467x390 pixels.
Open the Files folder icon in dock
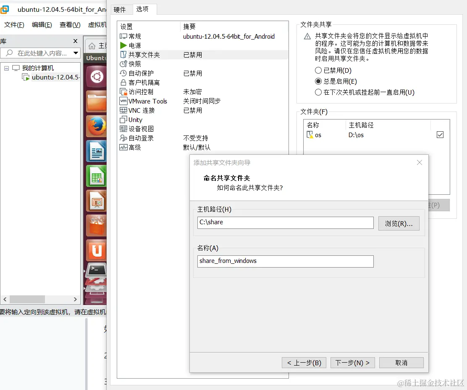point(97,102)
